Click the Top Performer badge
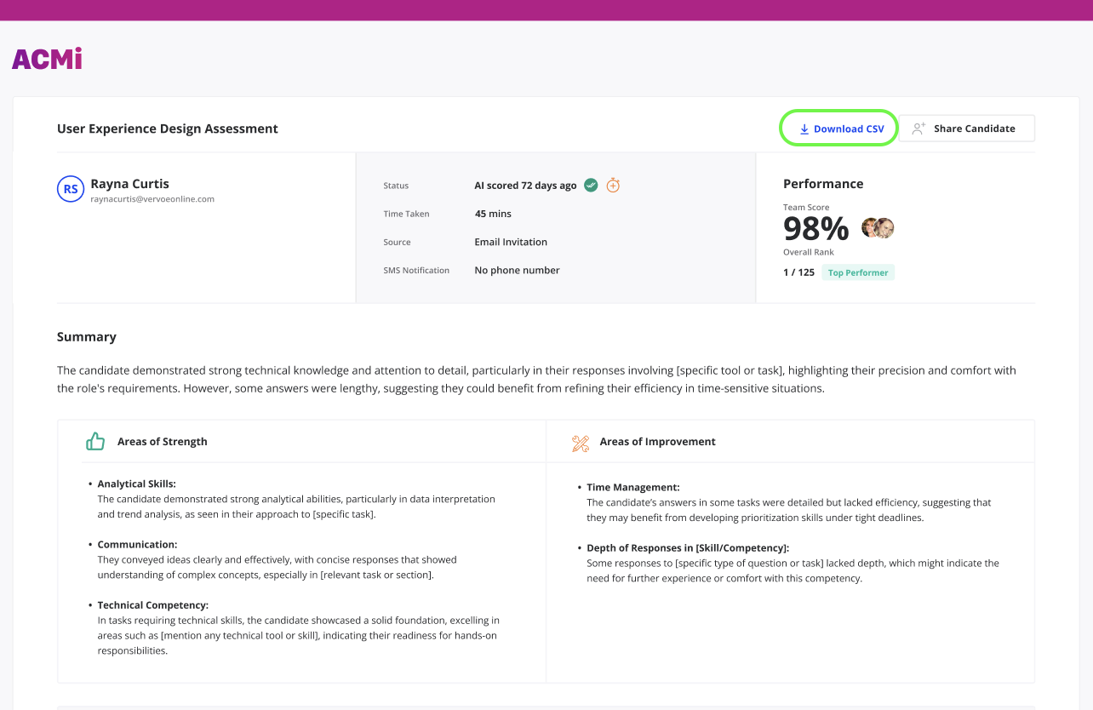Viewport: 1093px width, 710px height. tap(858, 272)
